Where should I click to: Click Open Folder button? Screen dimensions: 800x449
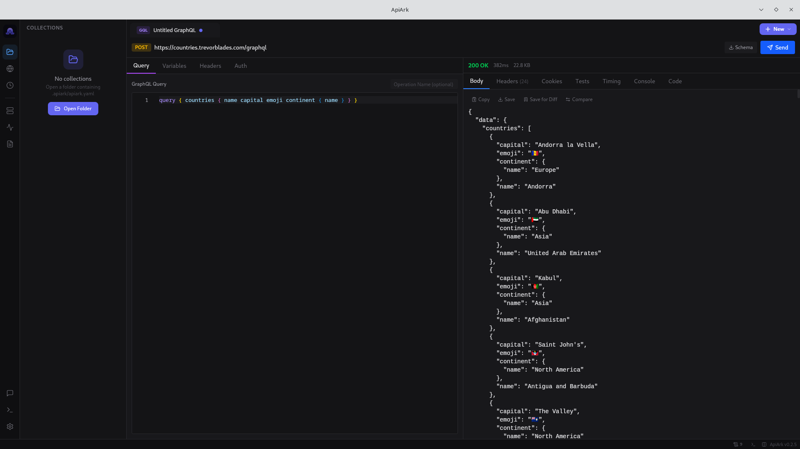[73, 109]
